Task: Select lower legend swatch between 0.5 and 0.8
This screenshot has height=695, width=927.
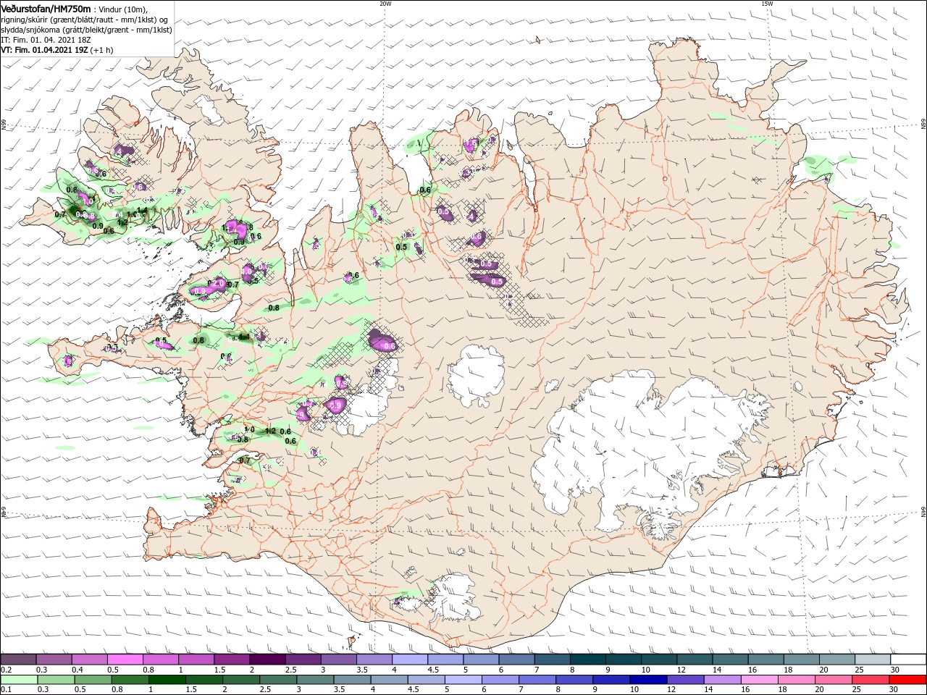Action: click(x=93, y=680)
